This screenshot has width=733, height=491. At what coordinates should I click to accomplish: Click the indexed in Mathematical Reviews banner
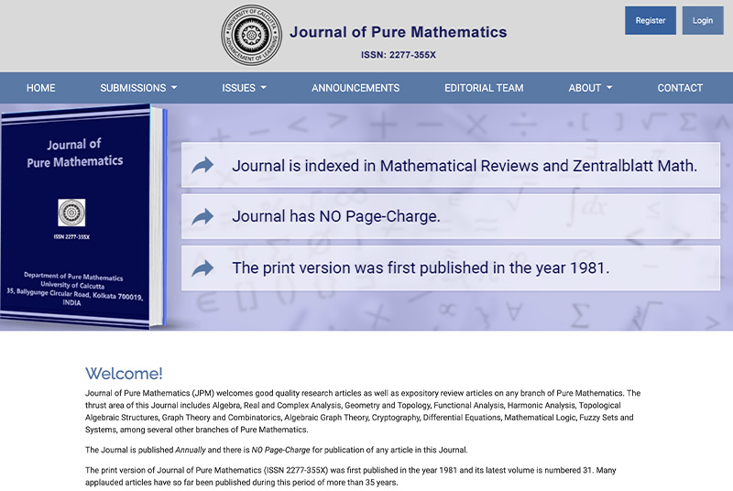click(x=451, y=165)
